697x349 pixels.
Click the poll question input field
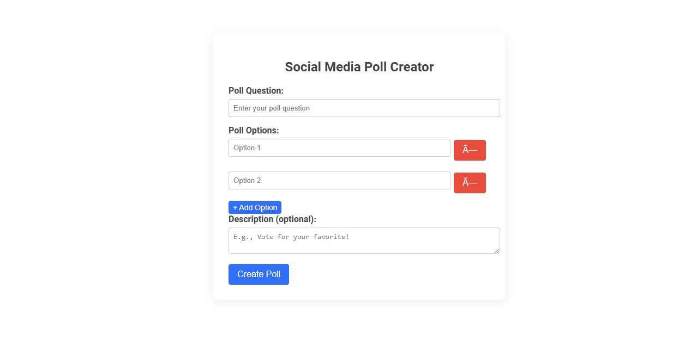tap(364, 108)
